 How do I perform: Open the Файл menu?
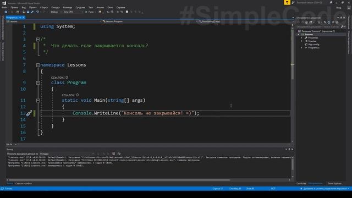tap(4, 7)
